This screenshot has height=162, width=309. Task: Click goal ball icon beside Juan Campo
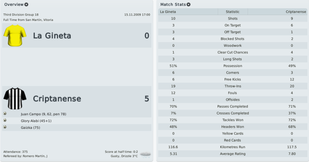click(x=5, y=114)
